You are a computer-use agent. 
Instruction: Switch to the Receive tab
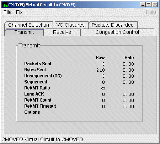pos(62,32)
